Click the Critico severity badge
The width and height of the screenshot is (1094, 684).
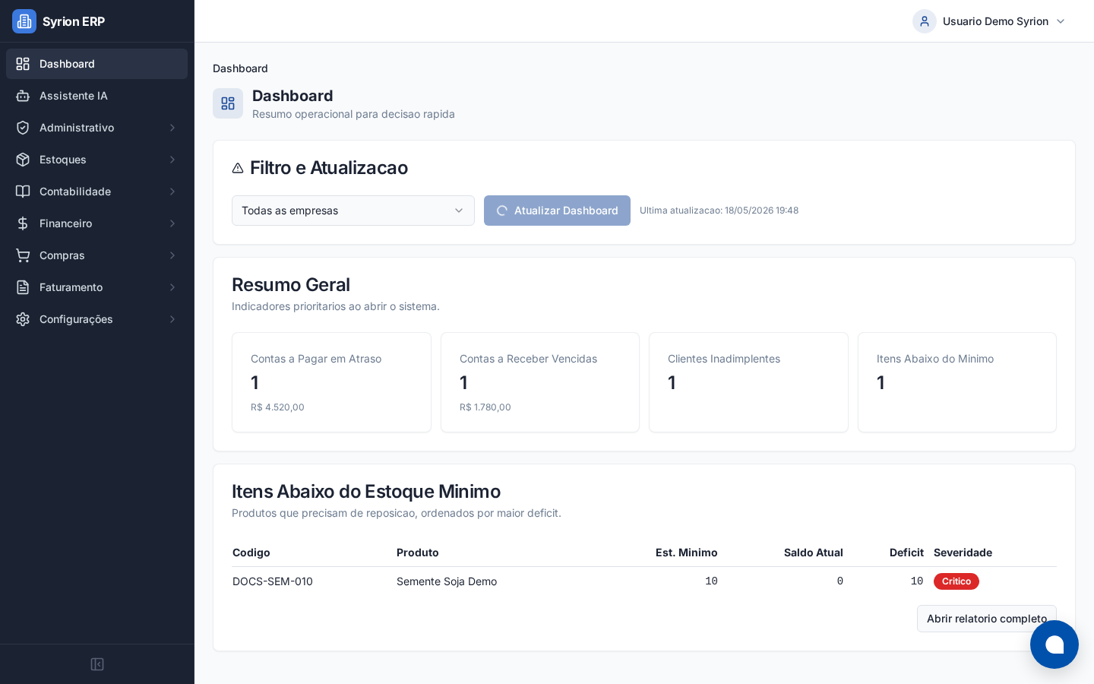click(x=956, y=581)
